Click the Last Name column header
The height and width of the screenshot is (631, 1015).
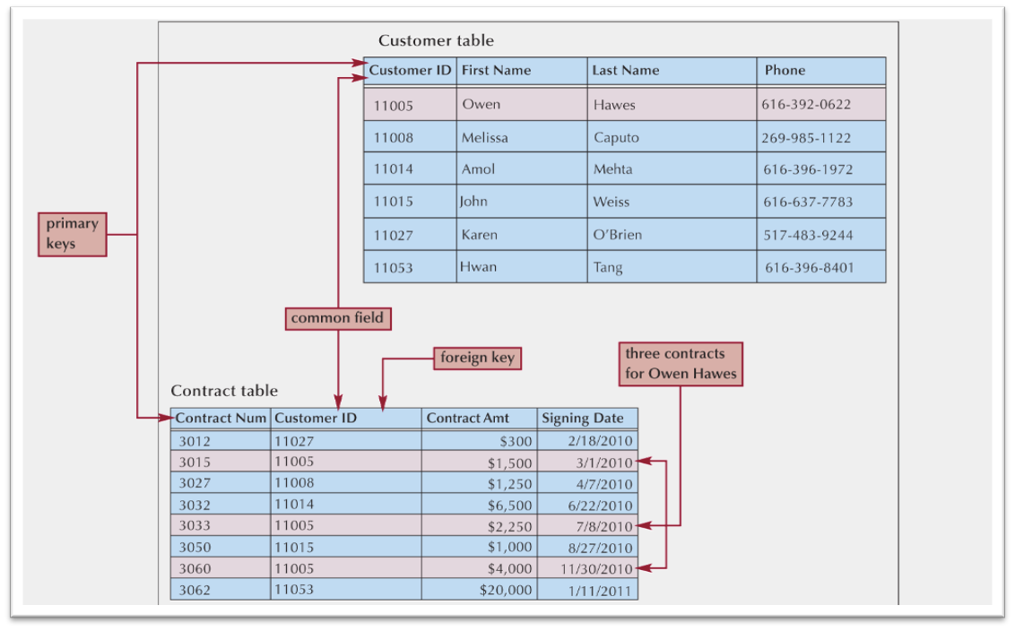tap(671, 71)
